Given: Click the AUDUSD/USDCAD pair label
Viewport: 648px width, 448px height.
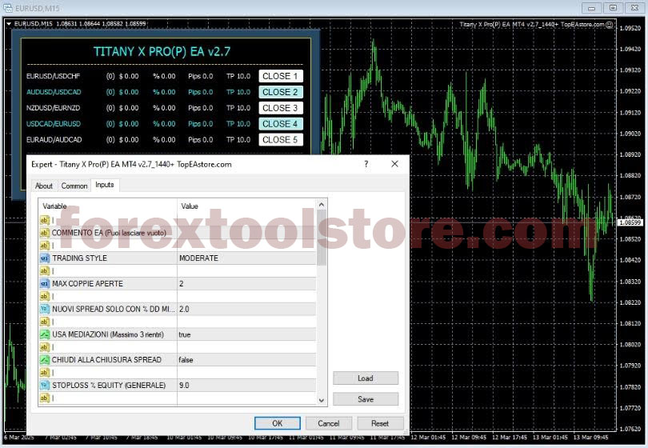Looking at the screenshot, I should coord(54,92).
